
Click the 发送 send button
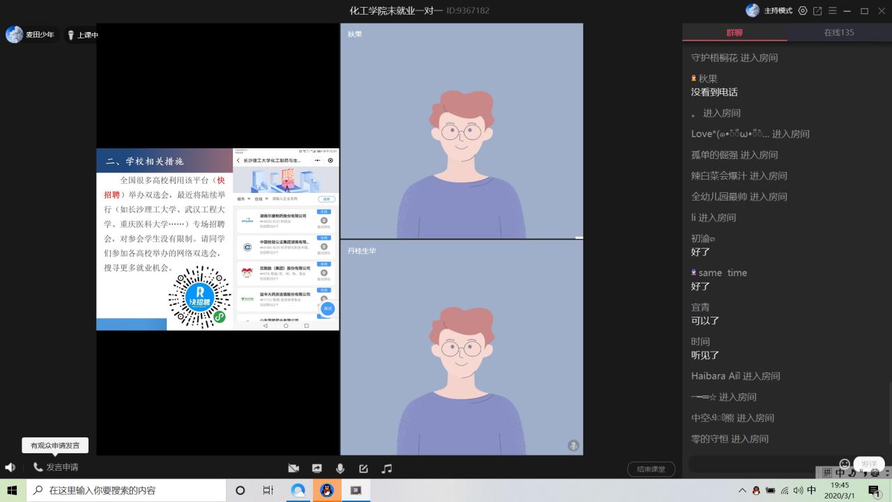869,464
